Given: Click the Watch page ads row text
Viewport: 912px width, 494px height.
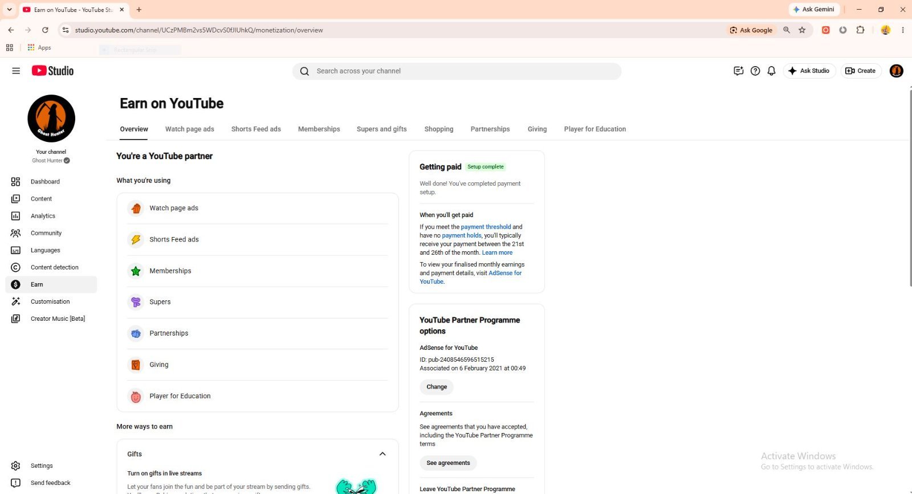Looking at the screenshot, I should 174,209.
